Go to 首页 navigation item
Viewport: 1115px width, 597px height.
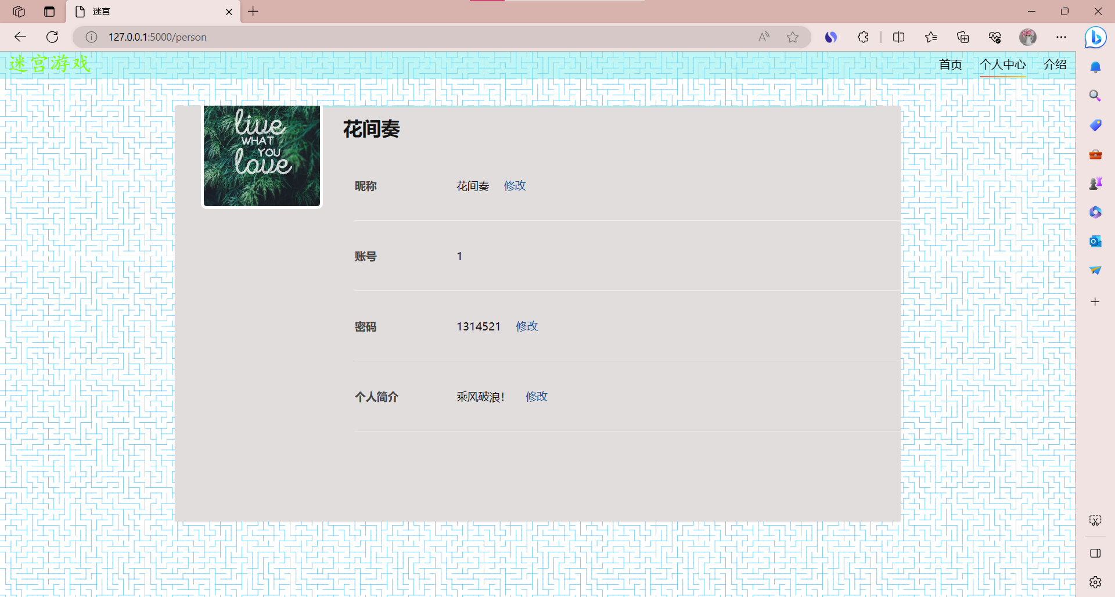pos(951,64)
